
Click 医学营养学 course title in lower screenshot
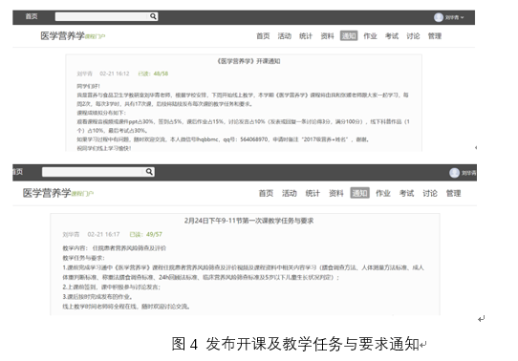coord(47,193)
